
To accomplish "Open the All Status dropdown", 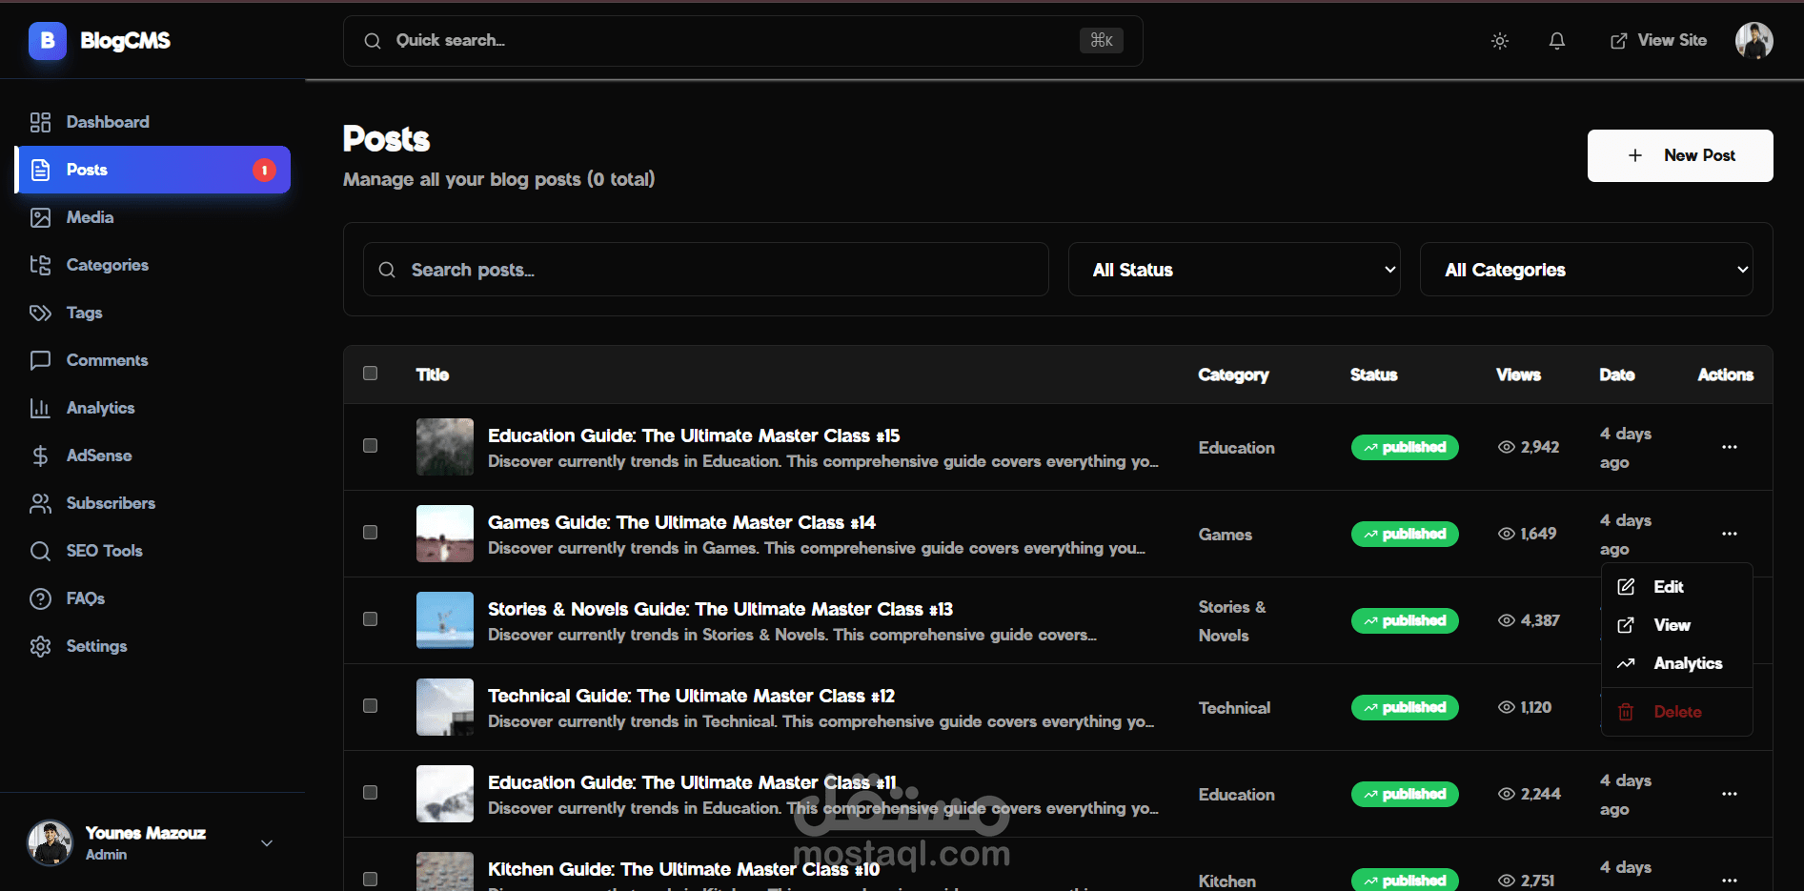I will 1234,270.
